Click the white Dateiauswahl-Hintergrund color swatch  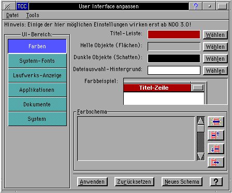[174, 71]
